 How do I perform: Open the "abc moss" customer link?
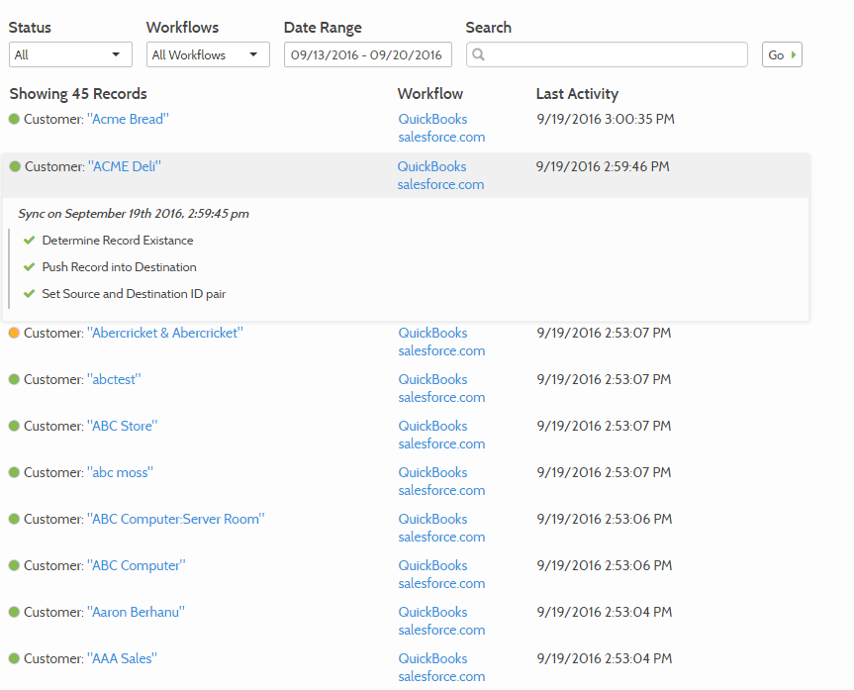(x=120, y=472)
